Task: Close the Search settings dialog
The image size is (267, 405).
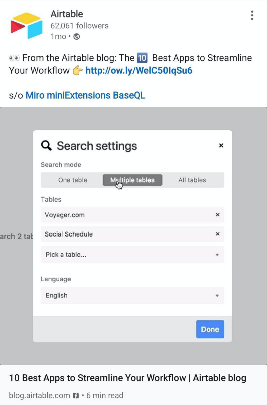Action: point(221,145)
